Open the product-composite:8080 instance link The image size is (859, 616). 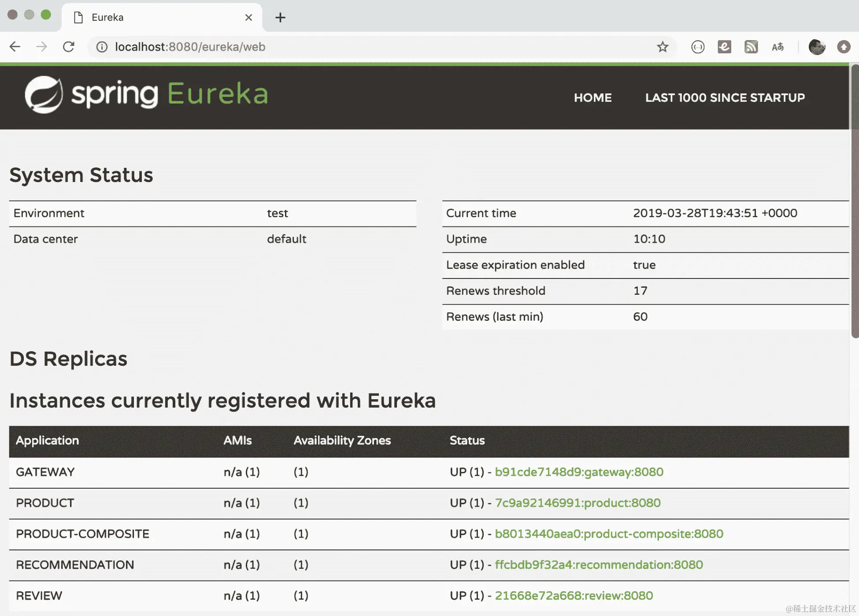pyautogui.click(x=609, y=534)
